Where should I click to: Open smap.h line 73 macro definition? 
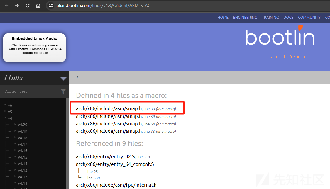point(126,131)
